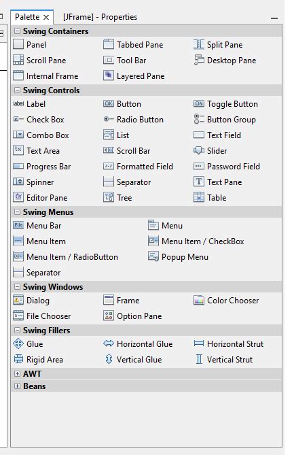Activate the Palette tab
Viewport: 294px width, 455px height.
click(x=27, y=17)
